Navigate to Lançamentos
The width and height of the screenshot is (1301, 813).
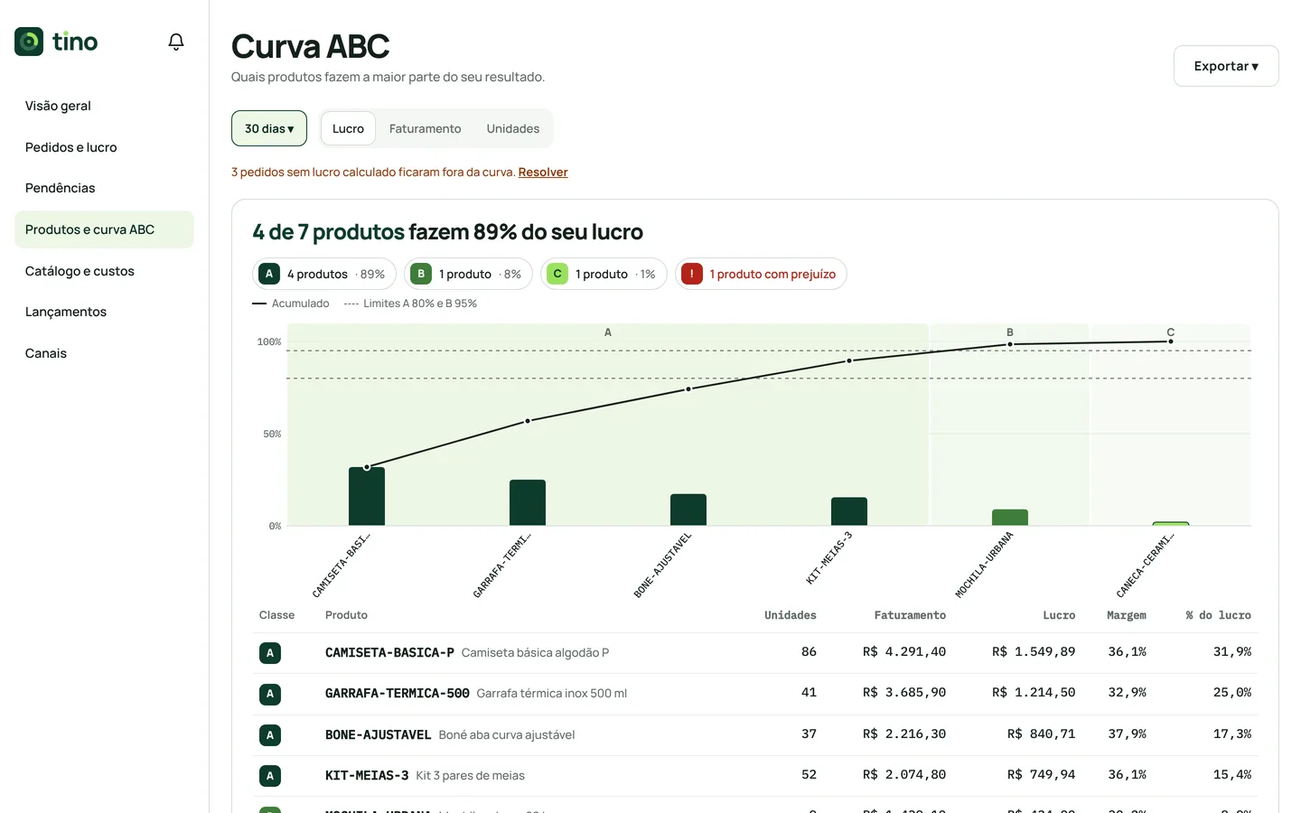click(104, 312)
